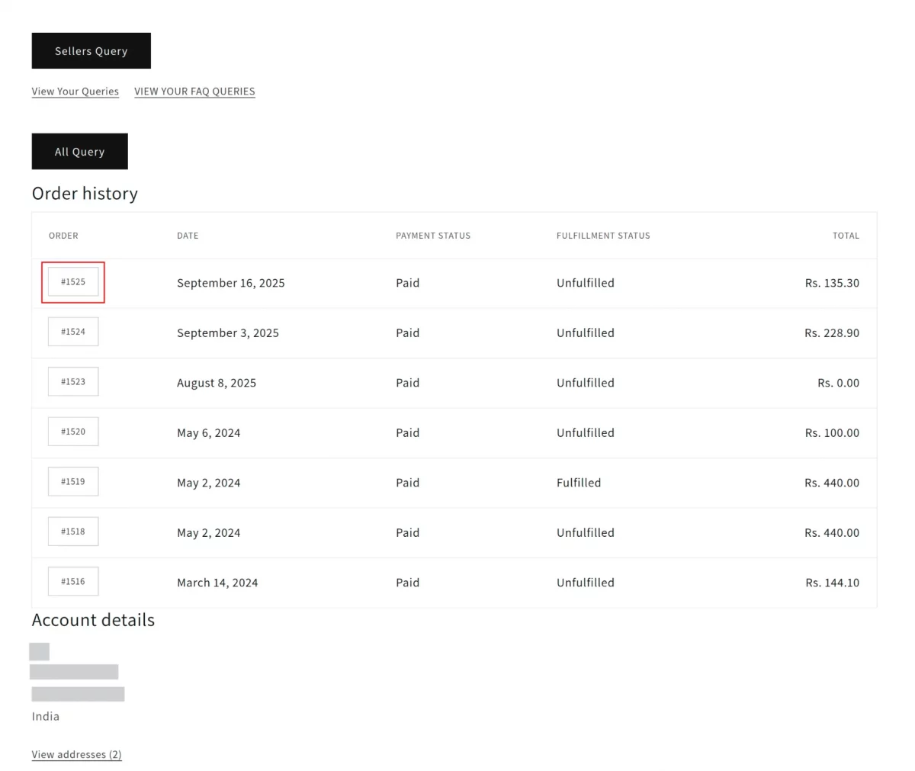Open VIEW YOUR FAQ QUERIES link
Screen dimensions: 915x771
pyautogui.click(x=194, y=92)
